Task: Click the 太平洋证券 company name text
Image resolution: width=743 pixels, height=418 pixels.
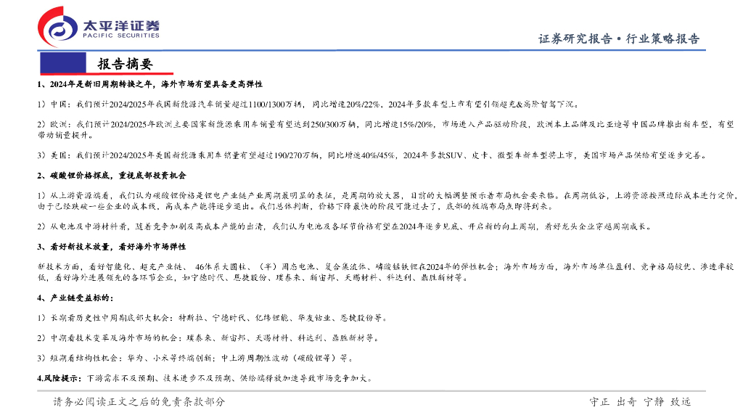Action: [x=121, y=25]
